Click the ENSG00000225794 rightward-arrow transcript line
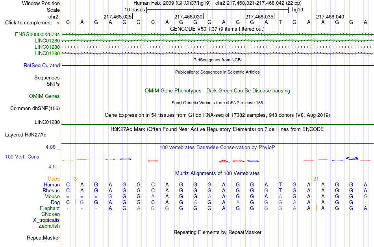 click(x=217, y=35)
